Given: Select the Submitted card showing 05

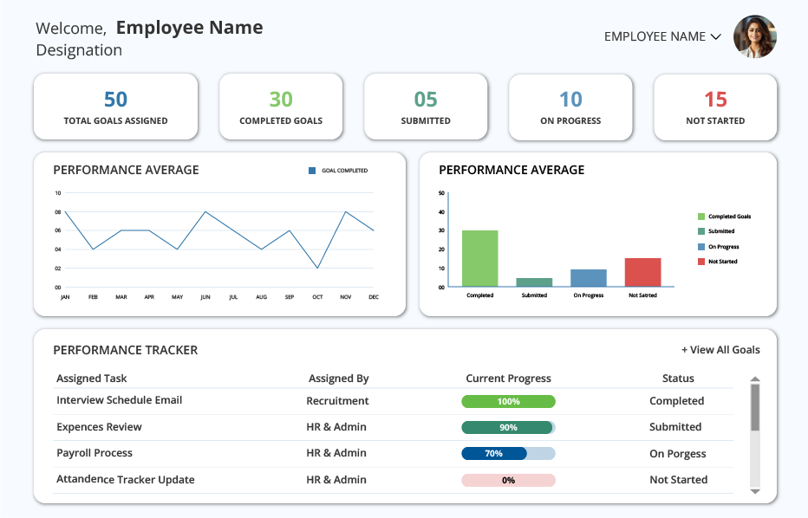Looking at the screenshot, I should click(426, 107).
